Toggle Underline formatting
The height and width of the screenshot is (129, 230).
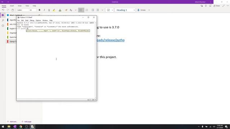point(49,10)
